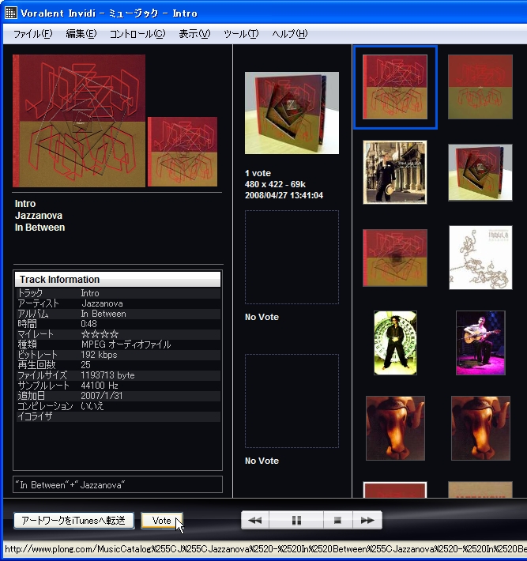This screenshot has width=527, height=561.
Task: Click the 時間 row showing 0:48
Action: pos(118,324)
